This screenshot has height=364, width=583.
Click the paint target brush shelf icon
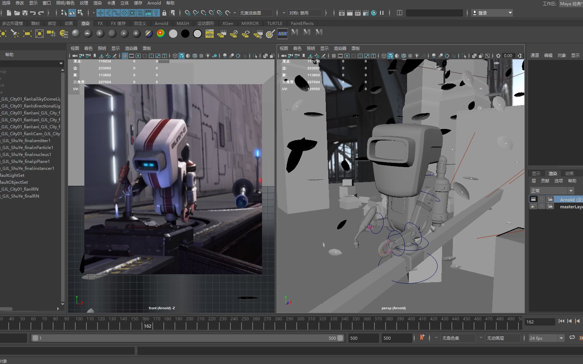tap(270, 33)
